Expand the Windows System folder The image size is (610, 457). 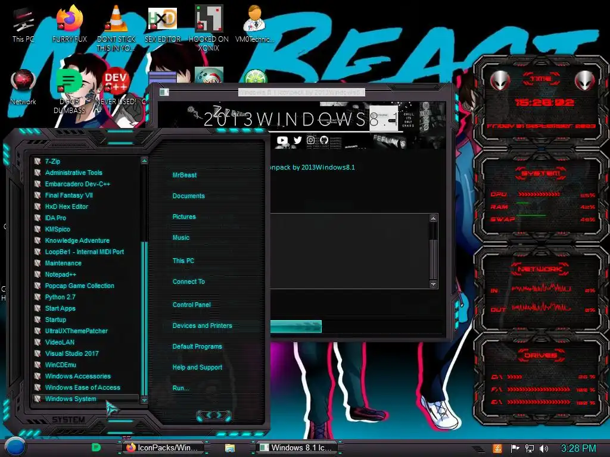coord(86,398)
